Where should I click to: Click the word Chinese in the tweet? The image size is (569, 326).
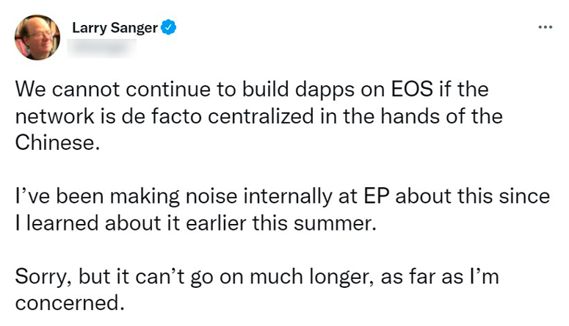pyautogui.click(x=57, y=142)
